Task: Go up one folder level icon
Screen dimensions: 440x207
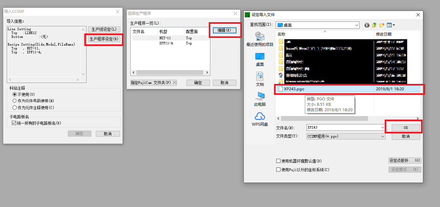Action: (374, 25)
